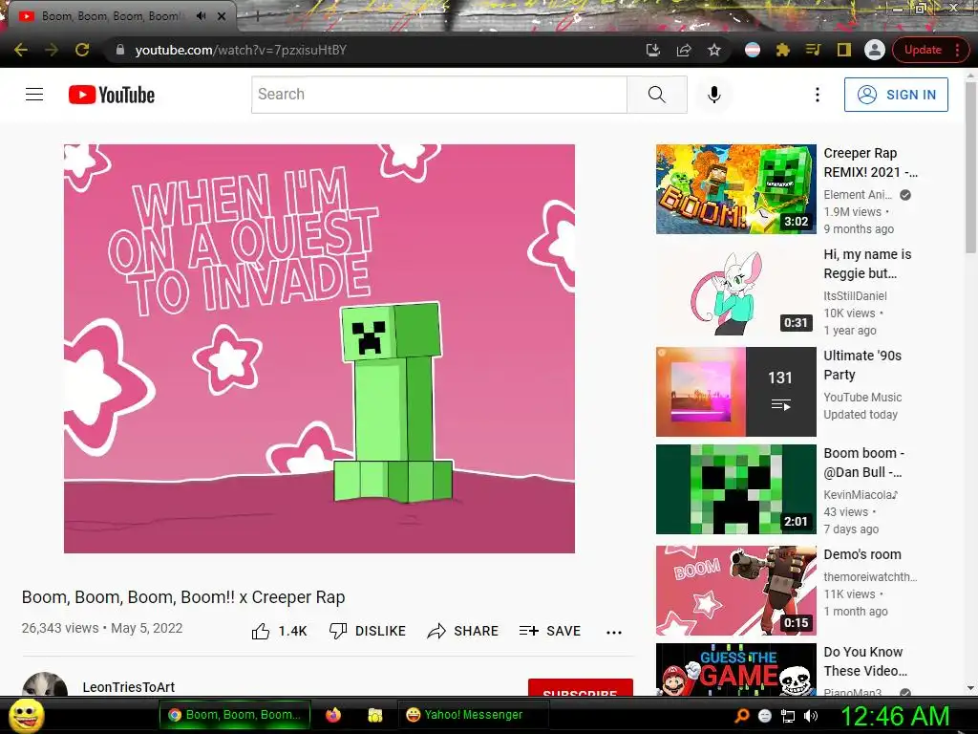Click ItsStillDaniel channel name

coord(855,296)
